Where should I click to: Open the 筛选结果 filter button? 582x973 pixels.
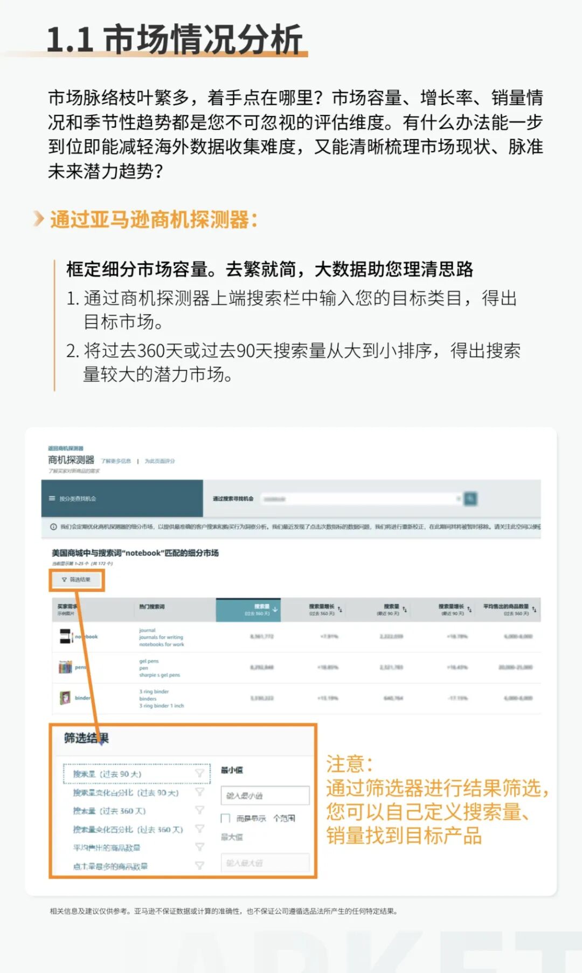(x=77, y=580)
